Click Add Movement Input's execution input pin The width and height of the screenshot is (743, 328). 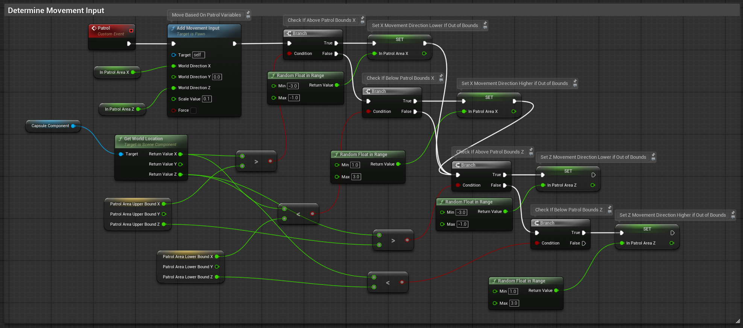click(173, 44)
